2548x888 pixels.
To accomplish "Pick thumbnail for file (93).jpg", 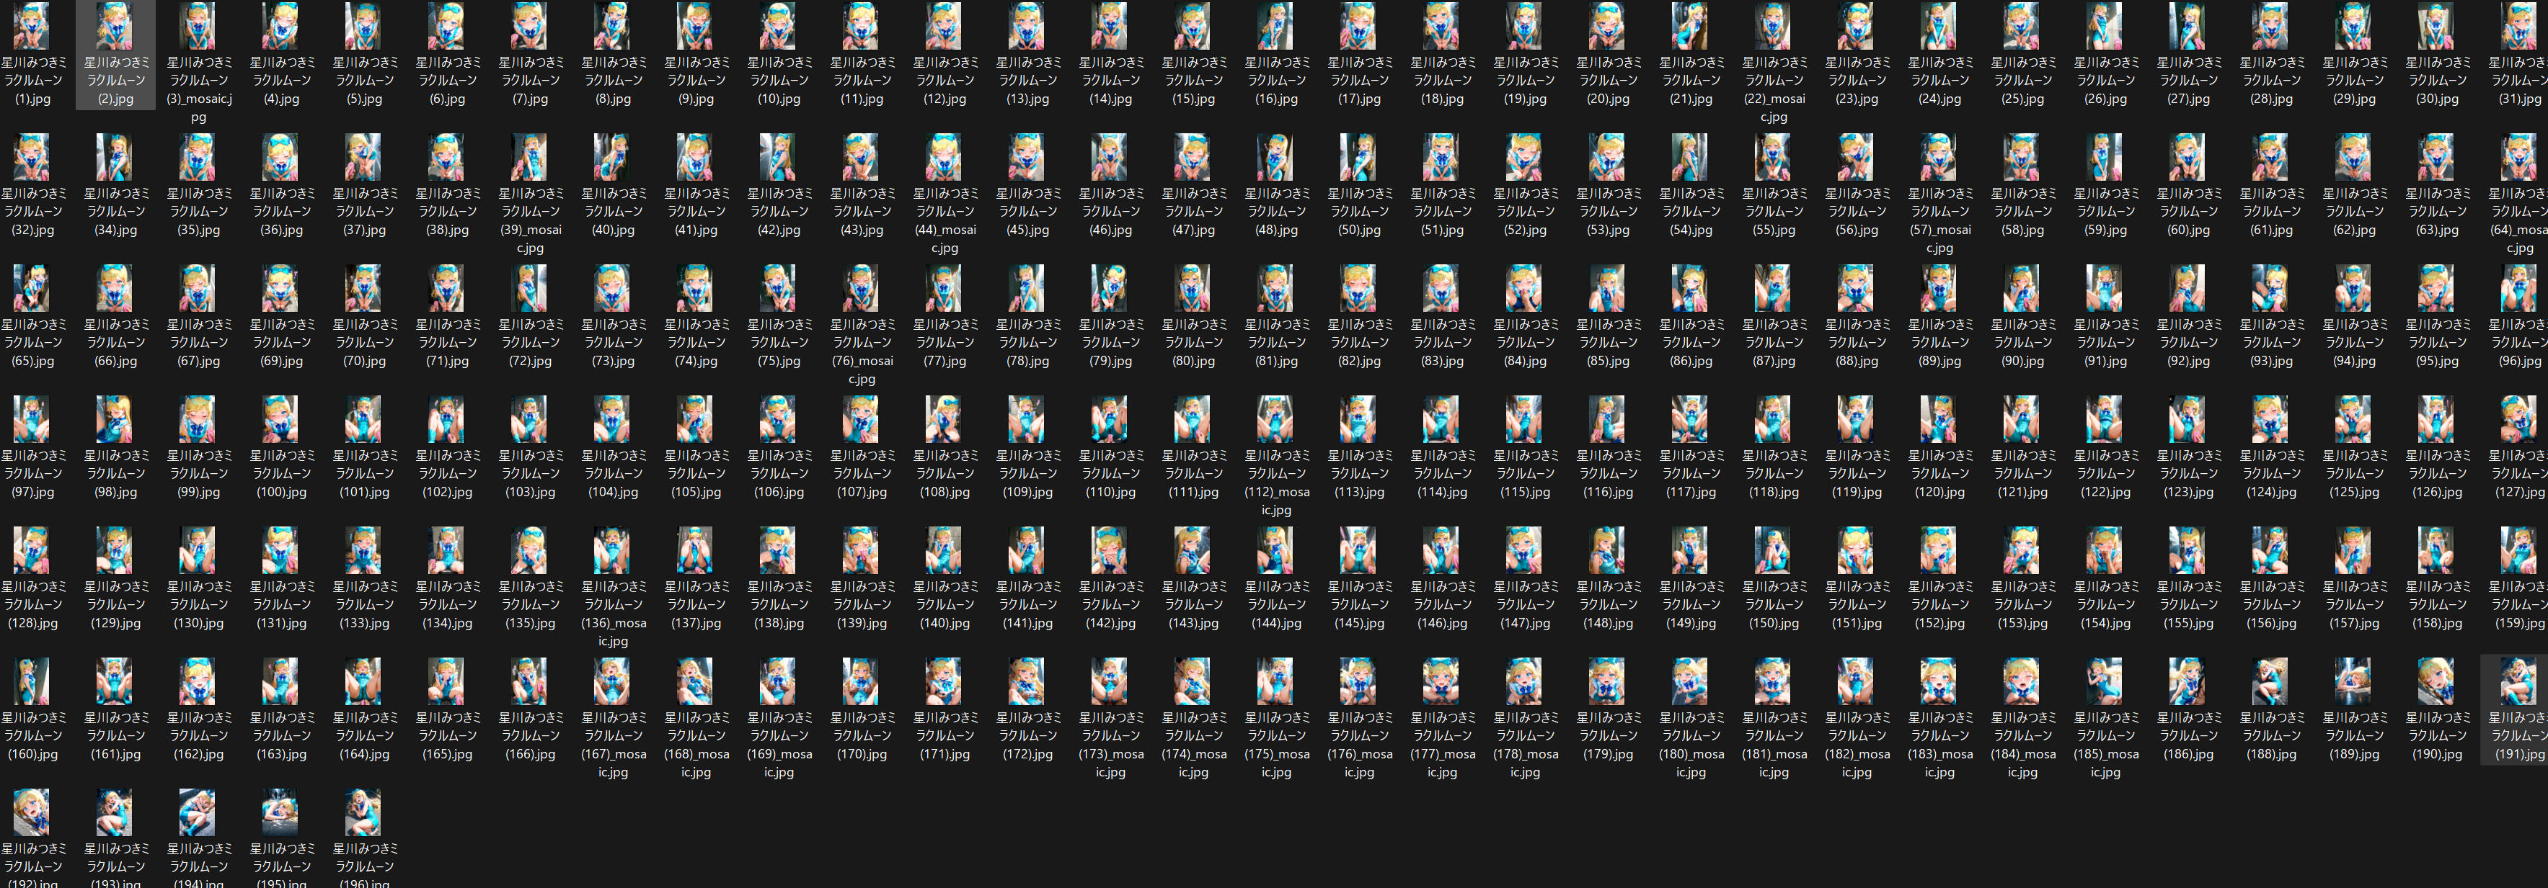I will [x=2271, y=288].
